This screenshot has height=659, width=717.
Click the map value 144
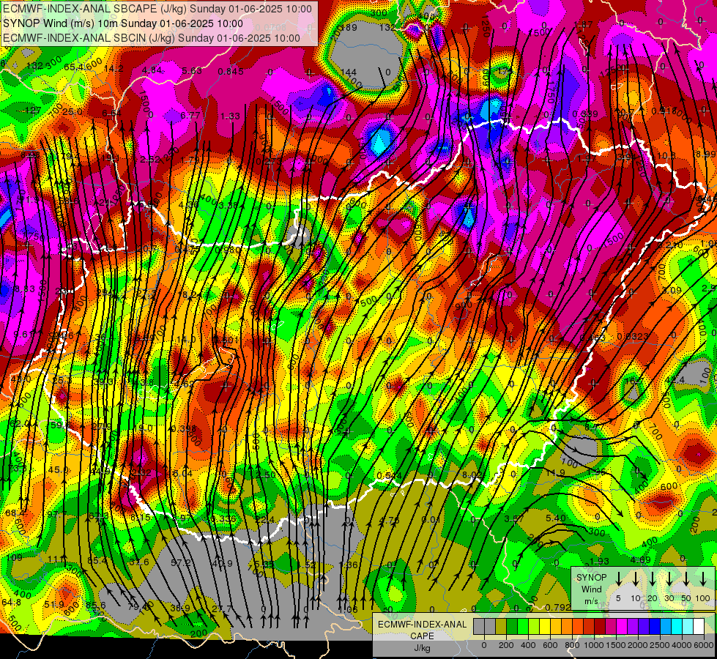349,72
